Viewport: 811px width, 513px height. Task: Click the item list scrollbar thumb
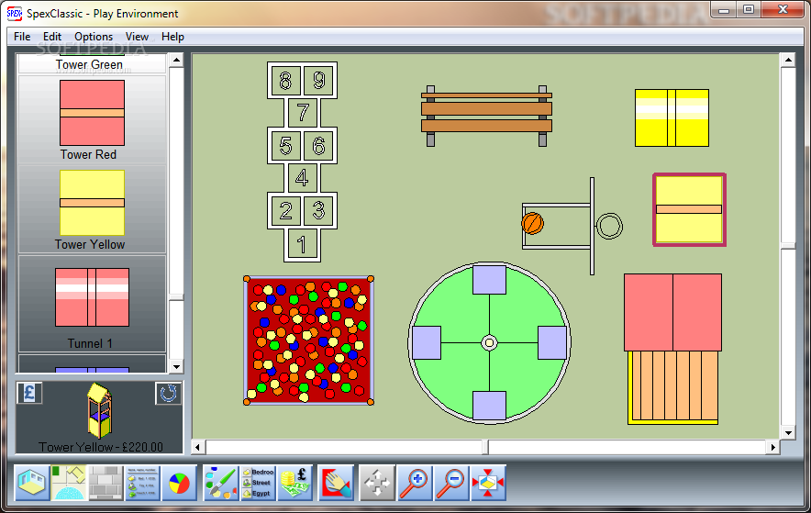[x=176, y=297]
